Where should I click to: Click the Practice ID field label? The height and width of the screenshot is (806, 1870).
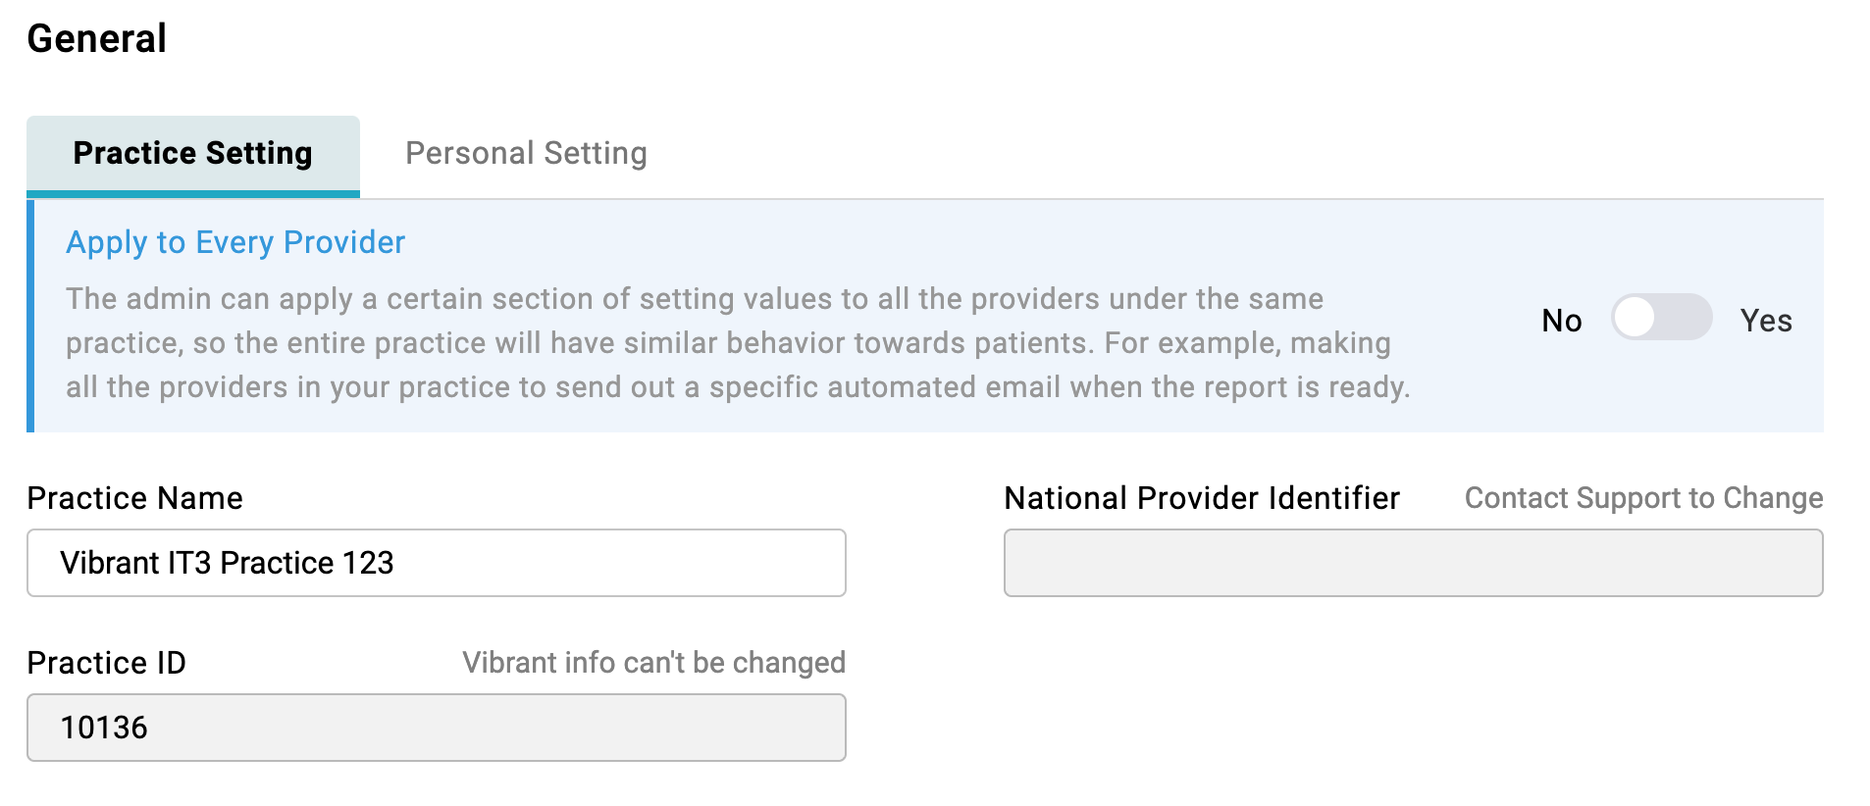tap(107, 663)
